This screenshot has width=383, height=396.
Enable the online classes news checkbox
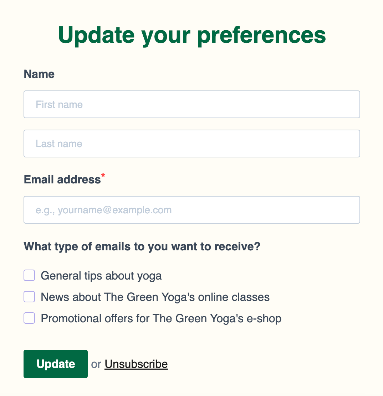pos(29,297)
